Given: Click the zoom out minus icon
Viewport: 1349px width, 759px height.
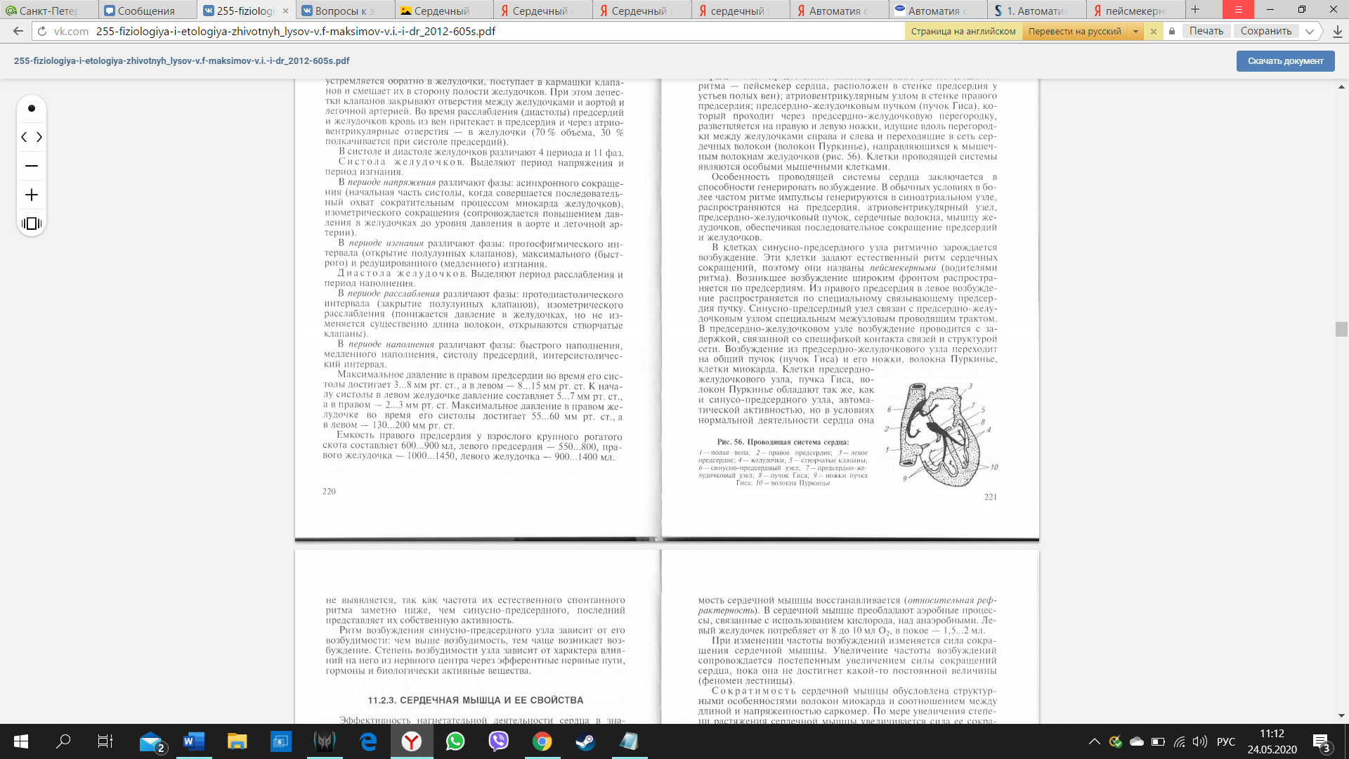Looking at the screenshot, I should pyautogui.click(x=31, y=166).
